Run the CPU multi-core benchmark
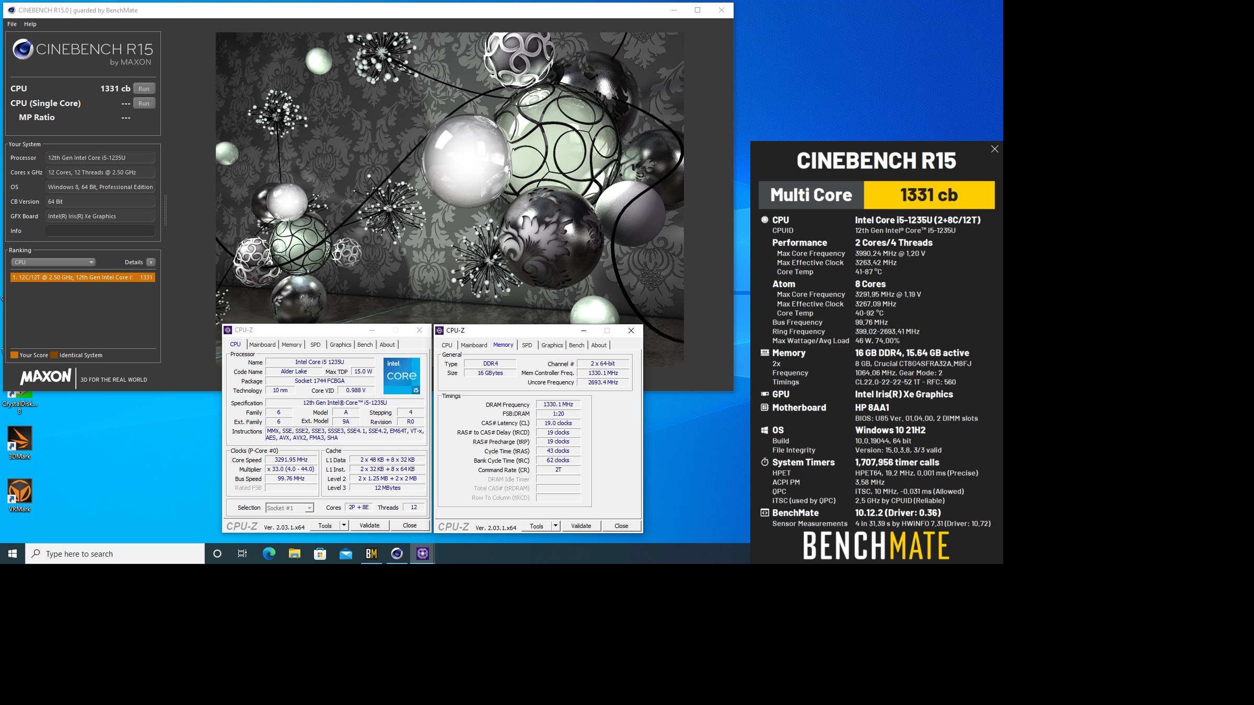1254x705 pixels. click(x=144, y=89)
